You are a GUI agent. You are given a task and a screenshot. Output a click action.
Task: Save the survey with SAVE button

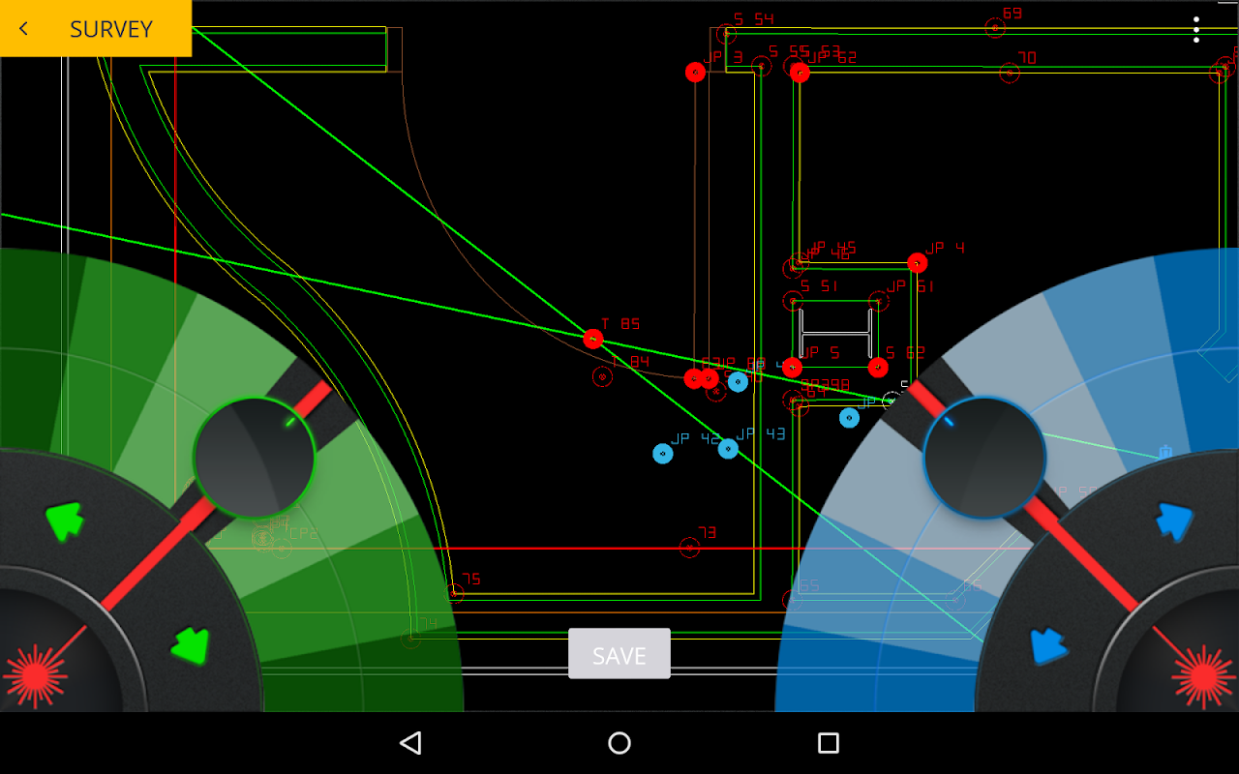(x=619, y=654)
